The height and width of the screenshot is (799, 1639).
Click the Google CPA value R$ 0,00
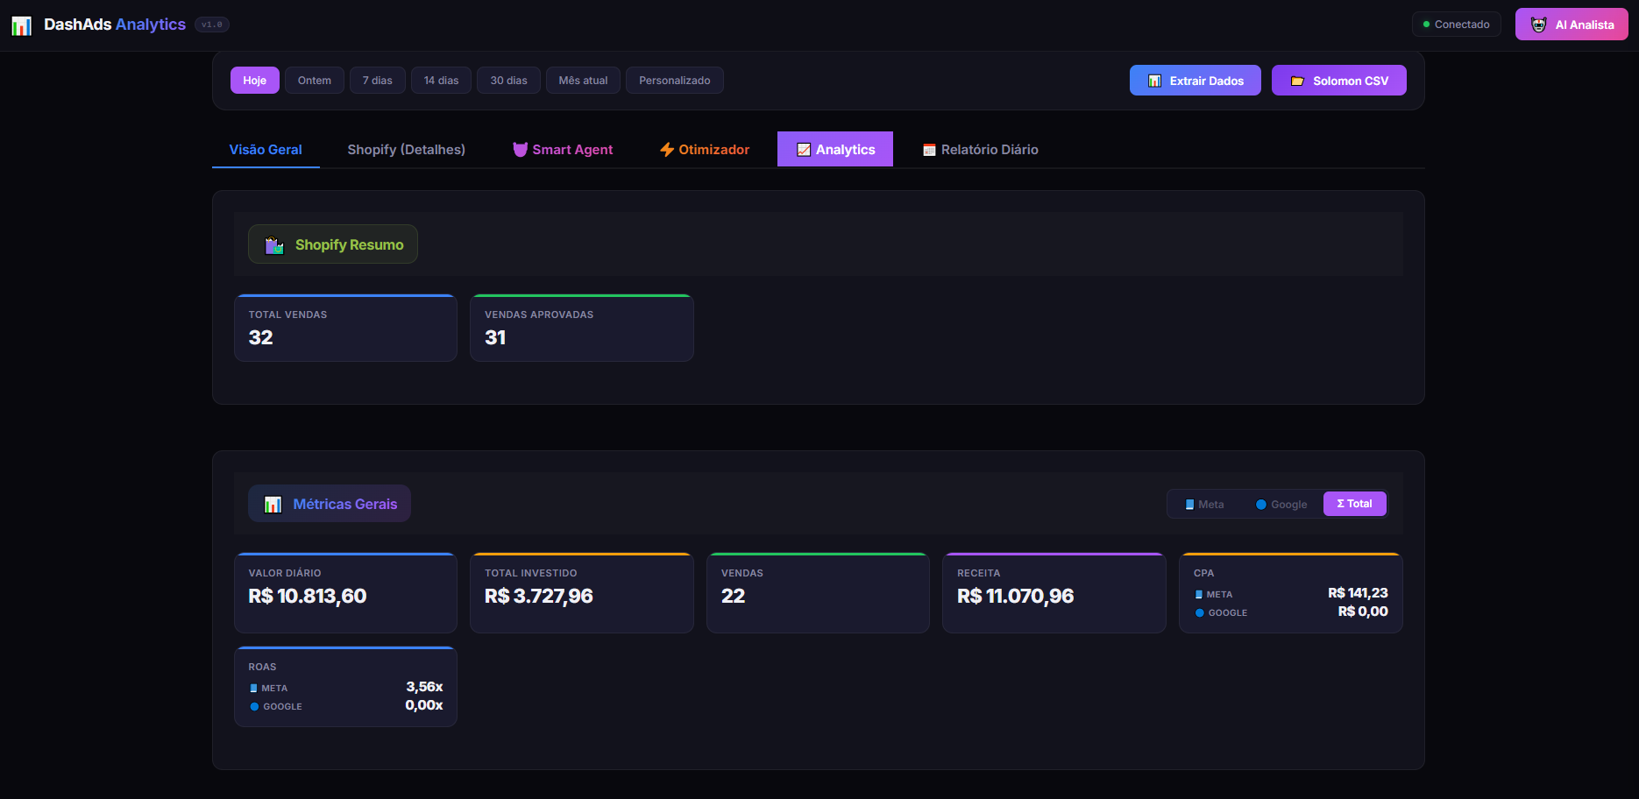pyautogui.click(x=1363, y=612)
